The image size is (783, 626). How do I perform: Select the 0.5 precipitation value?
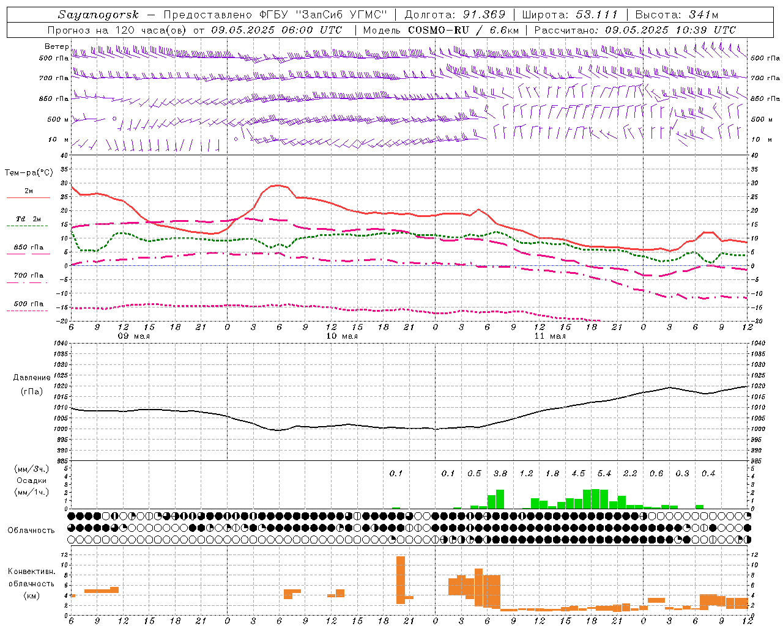coord(474,473)
